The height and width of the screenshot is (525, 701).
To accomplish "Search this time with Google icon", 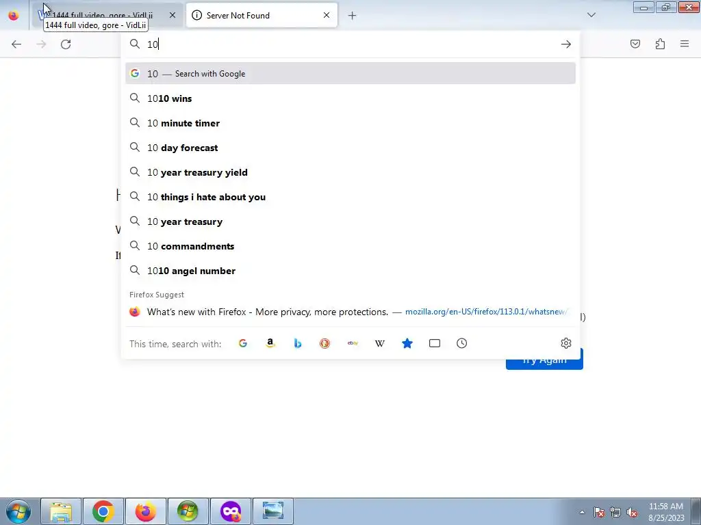I will (x=243, y=343).
